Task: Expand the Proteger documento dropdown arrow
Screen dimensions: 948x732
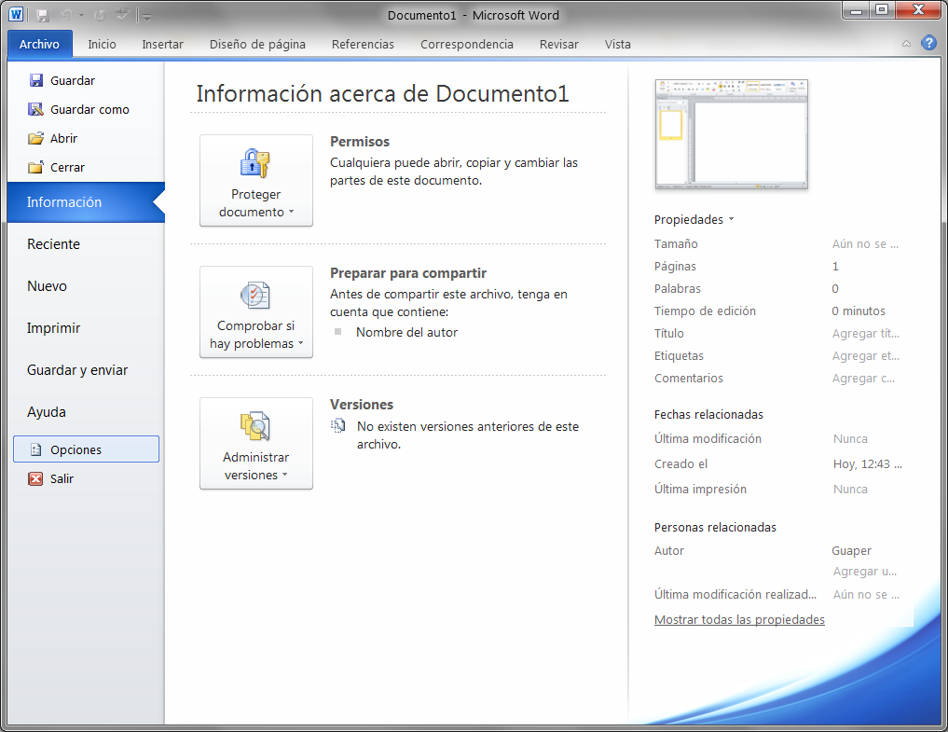Action: 292,212
